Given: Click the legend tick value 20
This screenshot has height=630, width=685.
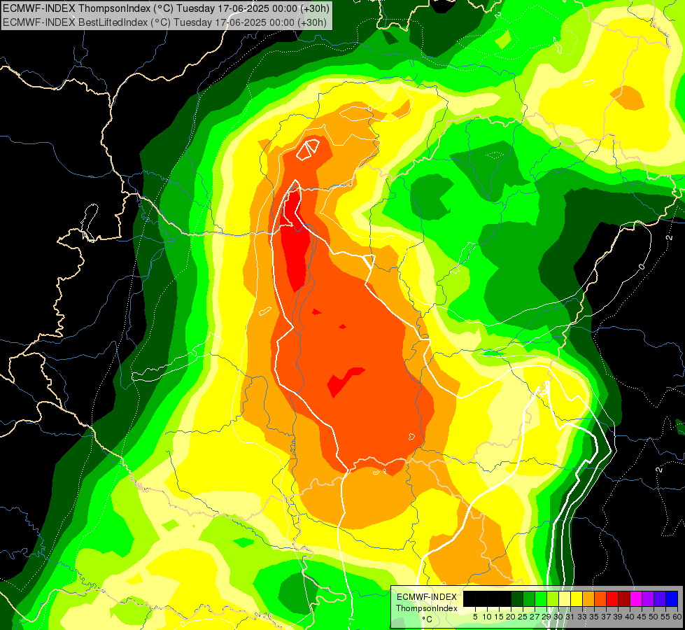Looking at the screenshot, I should 511,617.
